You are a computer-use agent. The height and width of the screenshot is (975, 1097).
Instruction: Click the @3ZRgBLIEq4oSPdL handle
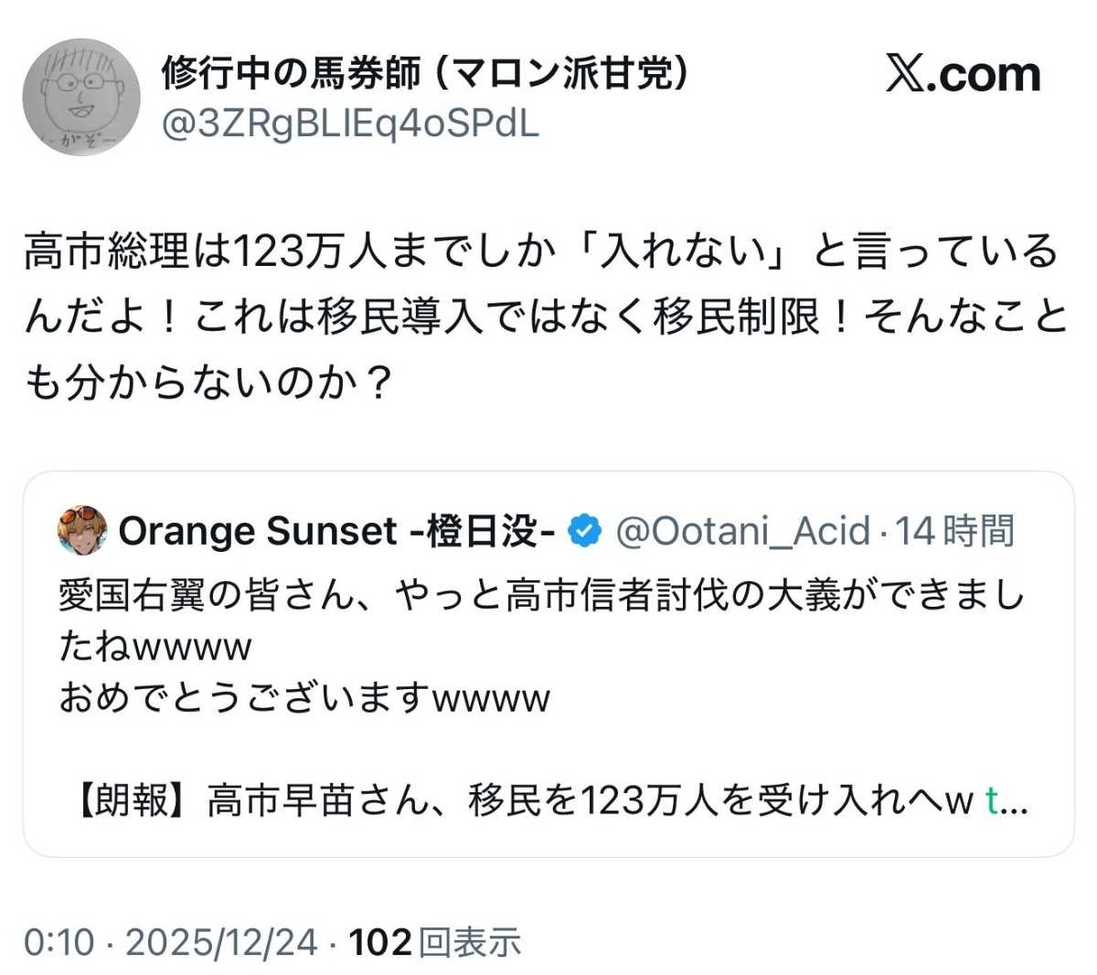pos(351,123)
